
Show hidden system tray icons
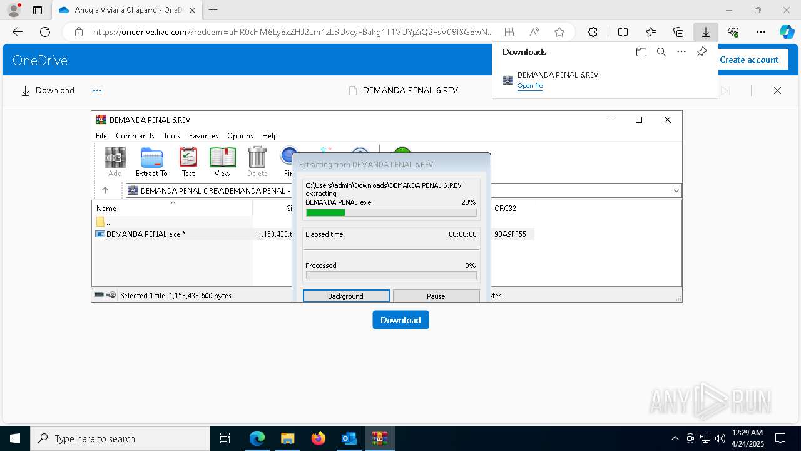click(x=675, y=438)
